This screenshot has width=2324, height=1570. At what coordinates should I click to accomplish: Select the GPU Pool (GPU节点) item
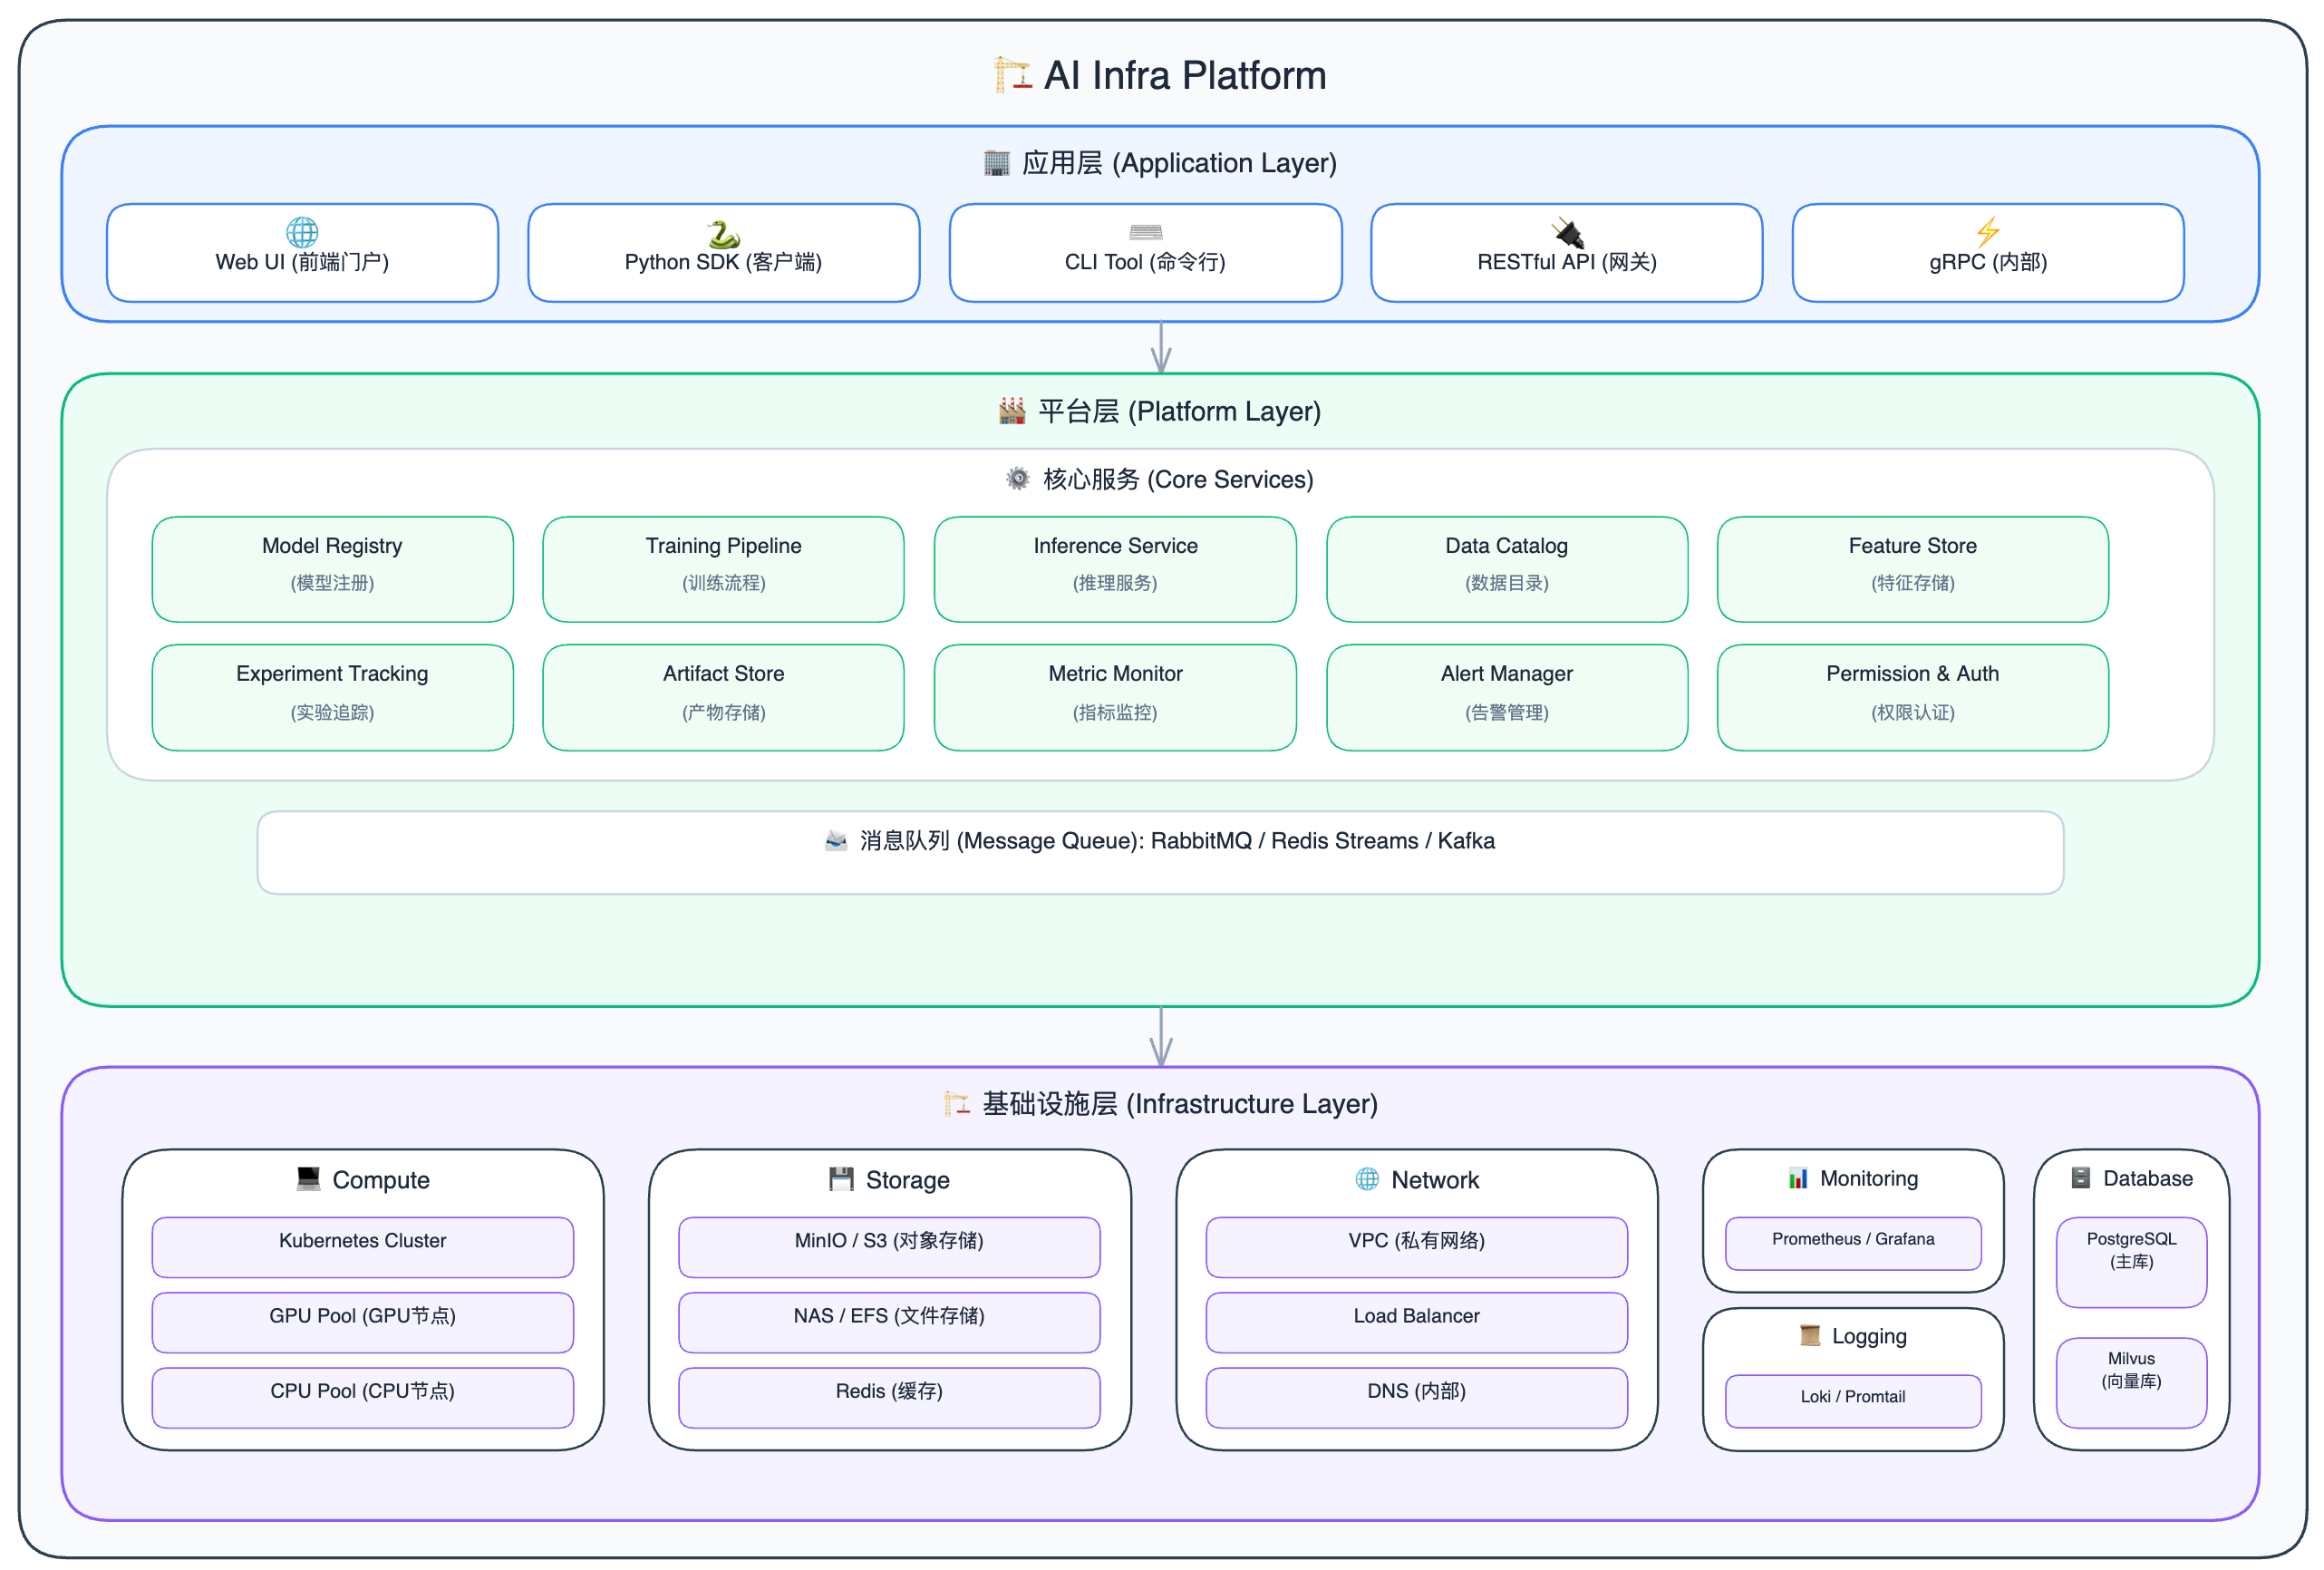(363, 1322)
